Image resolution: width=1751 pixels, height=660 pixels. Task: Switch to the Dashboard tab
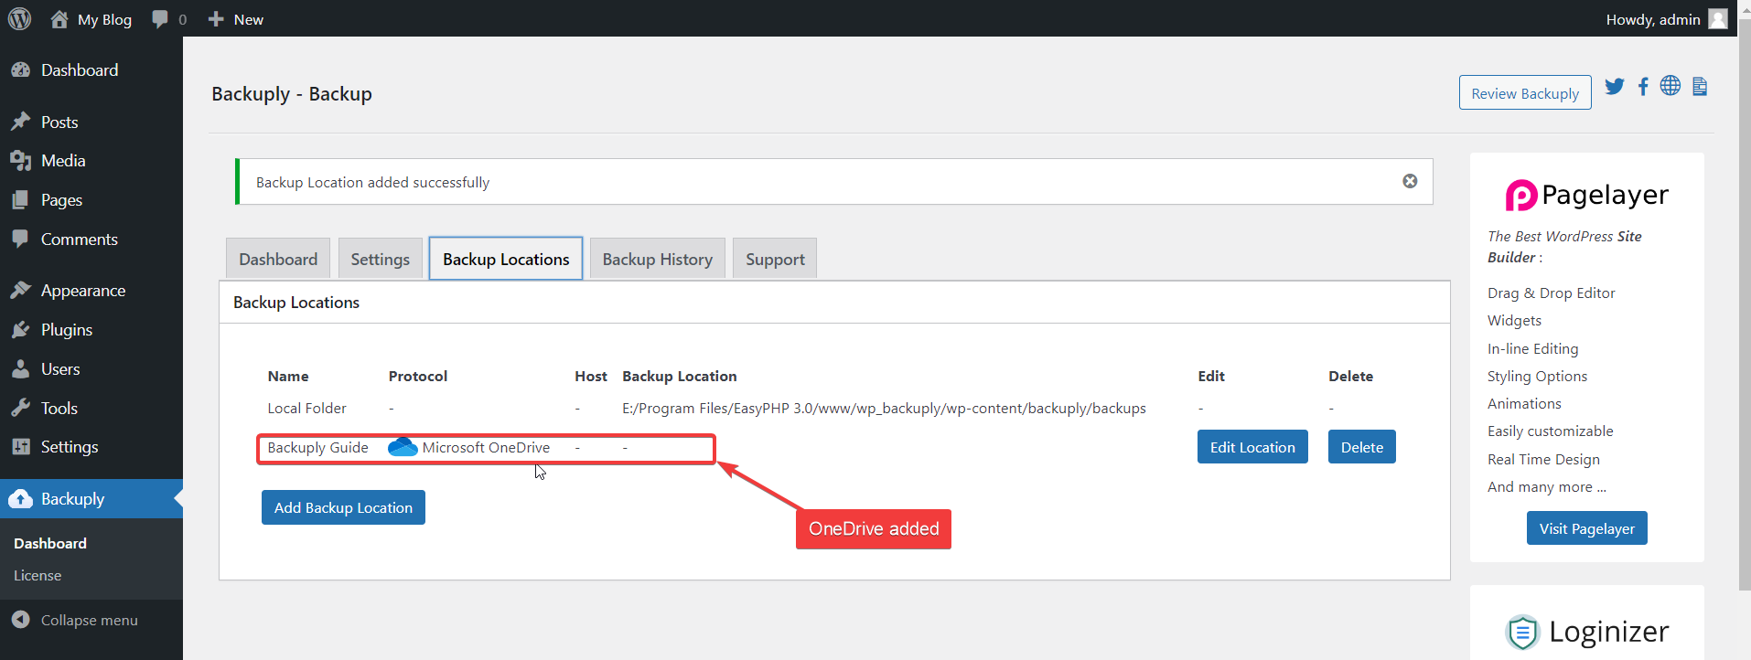278,260
